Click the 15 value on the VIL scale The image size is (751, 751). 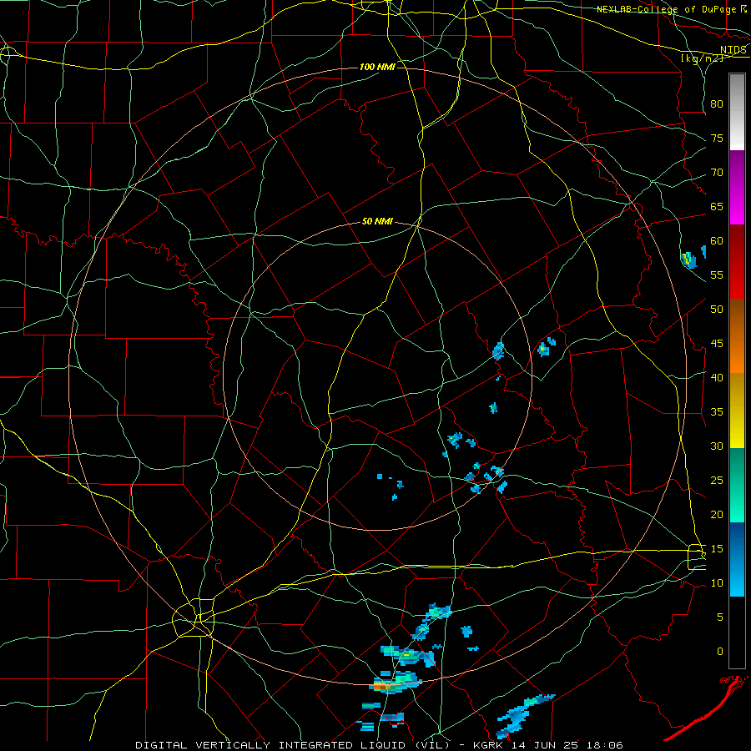(x=717, y=549)
